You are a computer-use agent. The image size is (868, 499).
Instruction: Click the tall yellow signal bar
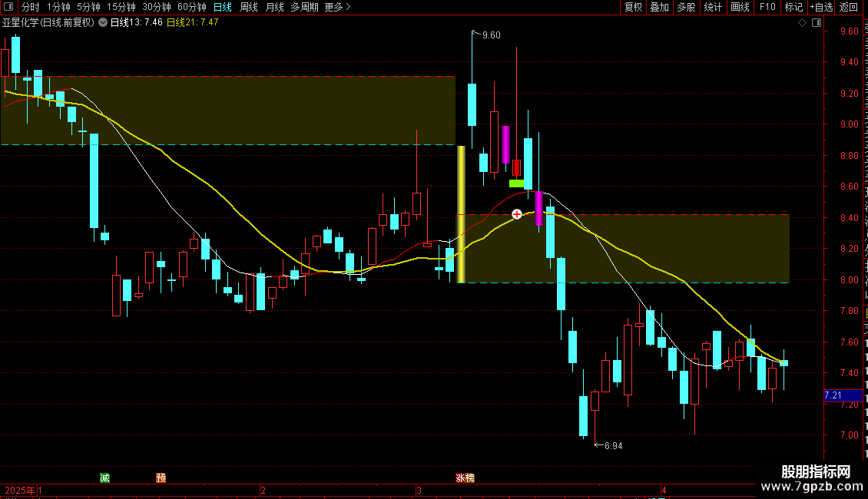461,214
